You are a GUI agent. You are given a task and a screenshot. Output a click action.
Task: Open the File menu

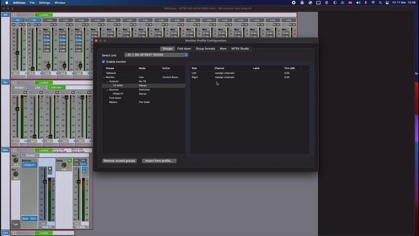(x=32, y=3)
